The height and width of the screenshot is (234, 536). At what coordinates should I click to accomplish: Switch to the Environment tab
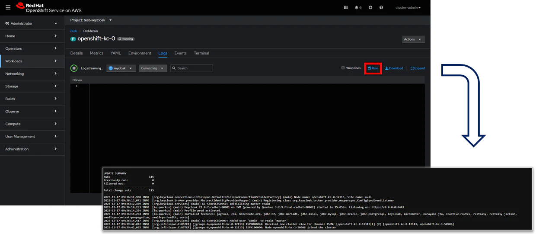(x=140, y=53)
